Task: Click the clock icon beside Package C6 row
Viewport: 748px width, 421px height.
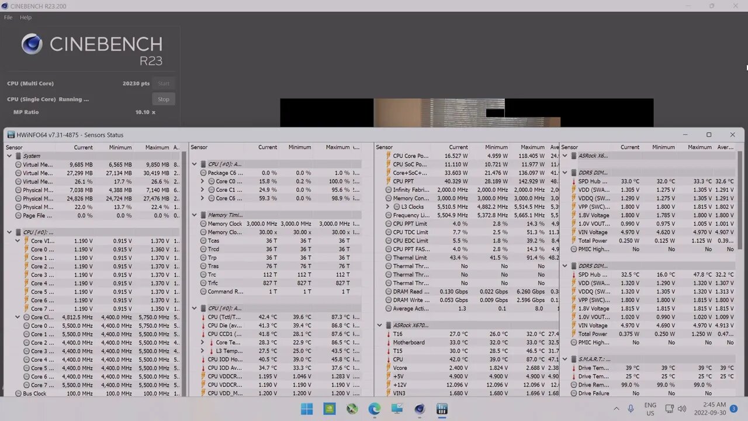Action: click(x=203, y=173)
